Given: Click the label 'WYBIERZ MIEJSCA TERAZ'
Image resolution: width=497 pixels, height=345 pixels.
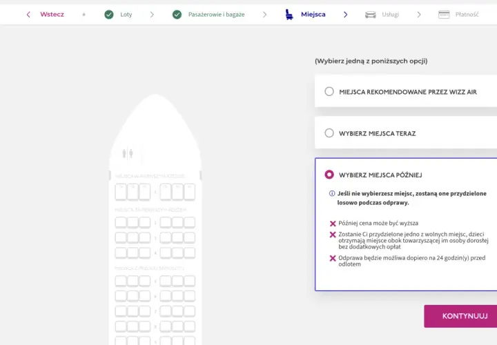Looking at the screenshot, I should [x=377, y=134].
